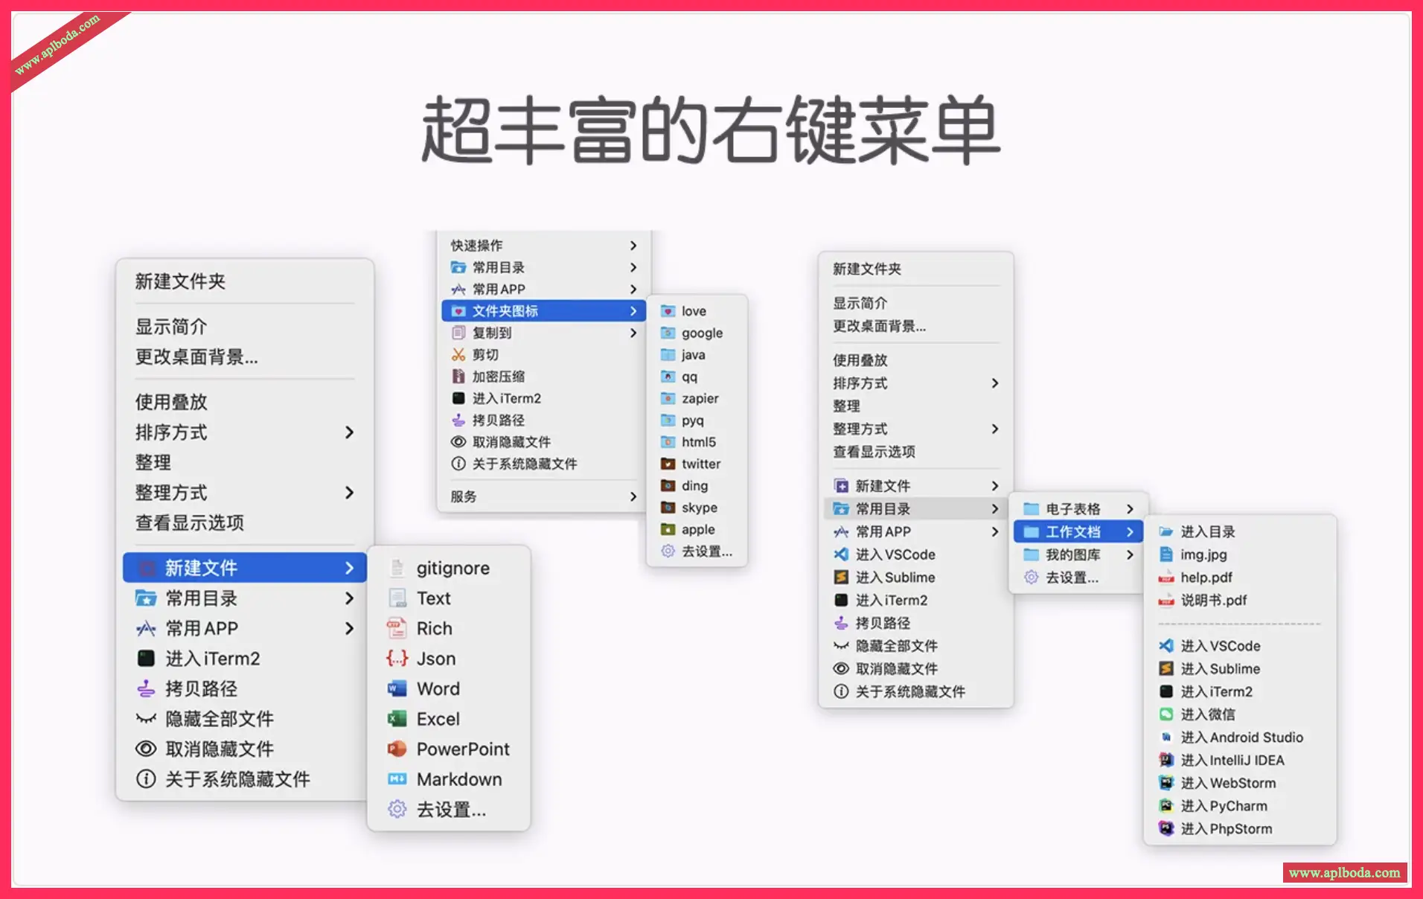Image resolution: width=1423 pixels, height=899 pixels.
Task: Click the apple folder icon
Action: click(668, 529)
